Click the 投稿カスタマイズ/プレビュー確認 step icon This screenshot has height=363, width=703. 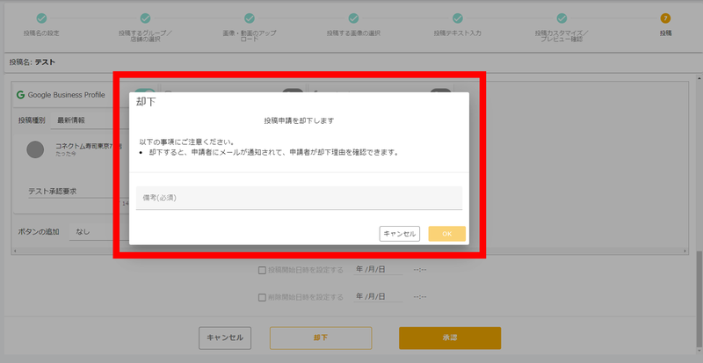(561, 18)
